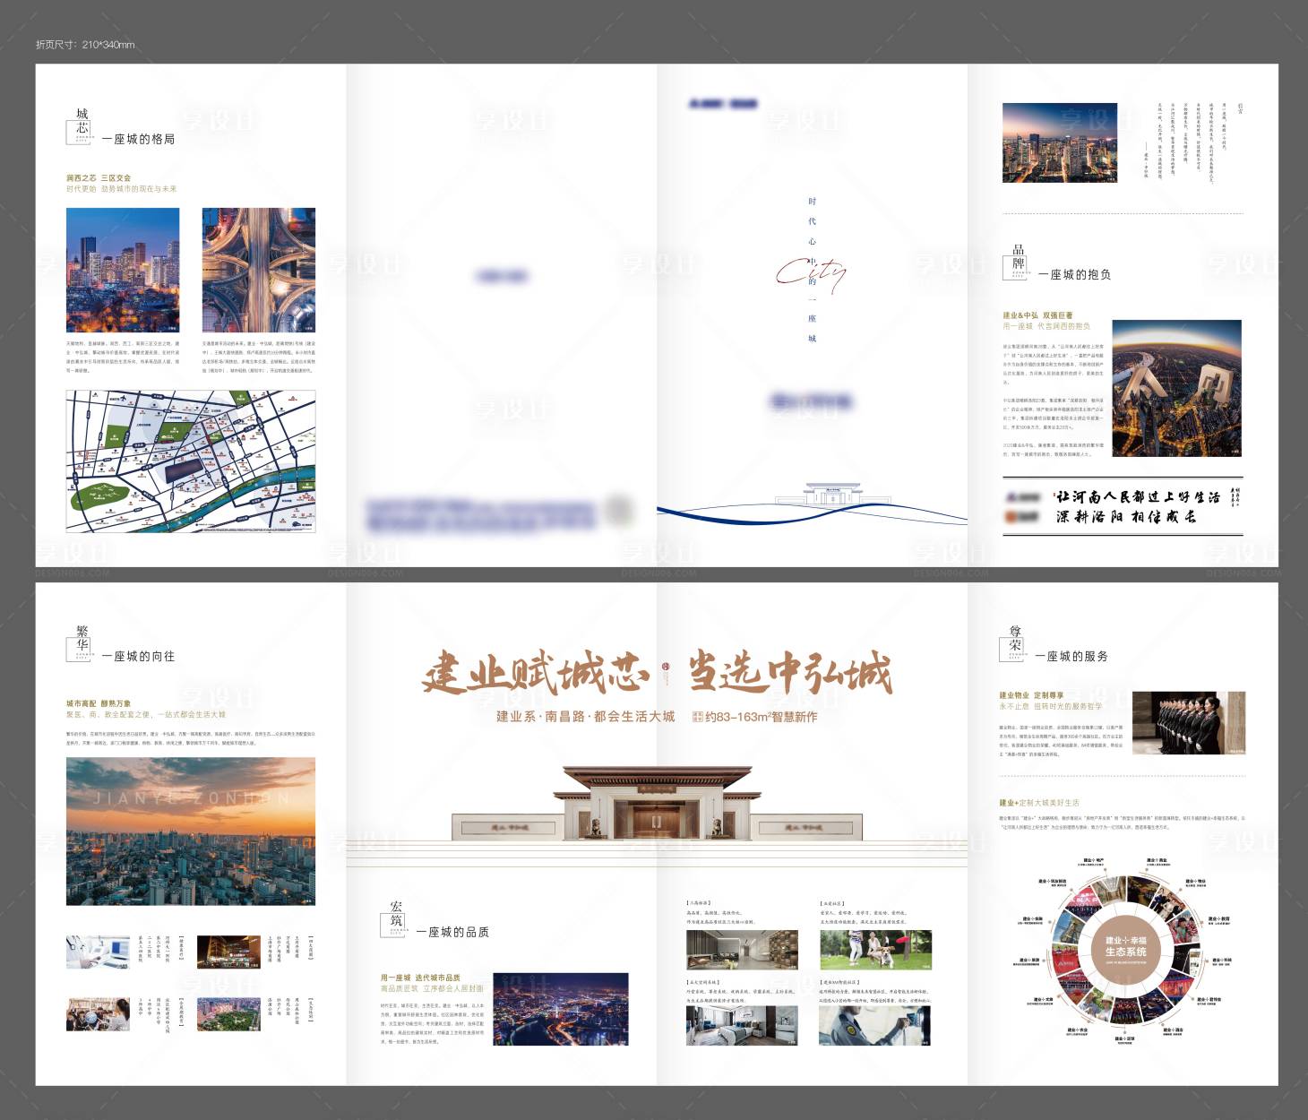Click the cover's line-art gate illustration
Screen dimensions: 1308x1120
tap(833, 494)
